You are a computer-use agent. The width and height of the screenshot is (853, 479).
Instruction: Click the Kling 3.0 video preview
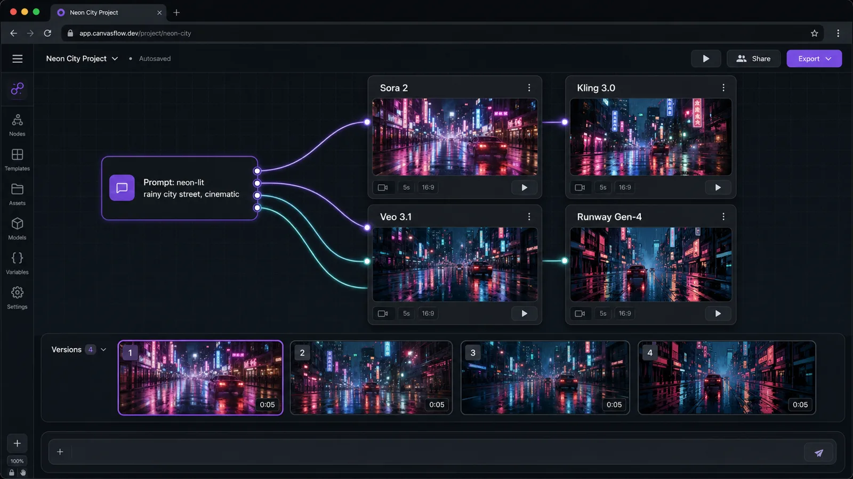point(651,137)
